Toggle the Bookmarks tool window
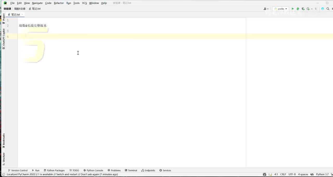 point(4,141)
